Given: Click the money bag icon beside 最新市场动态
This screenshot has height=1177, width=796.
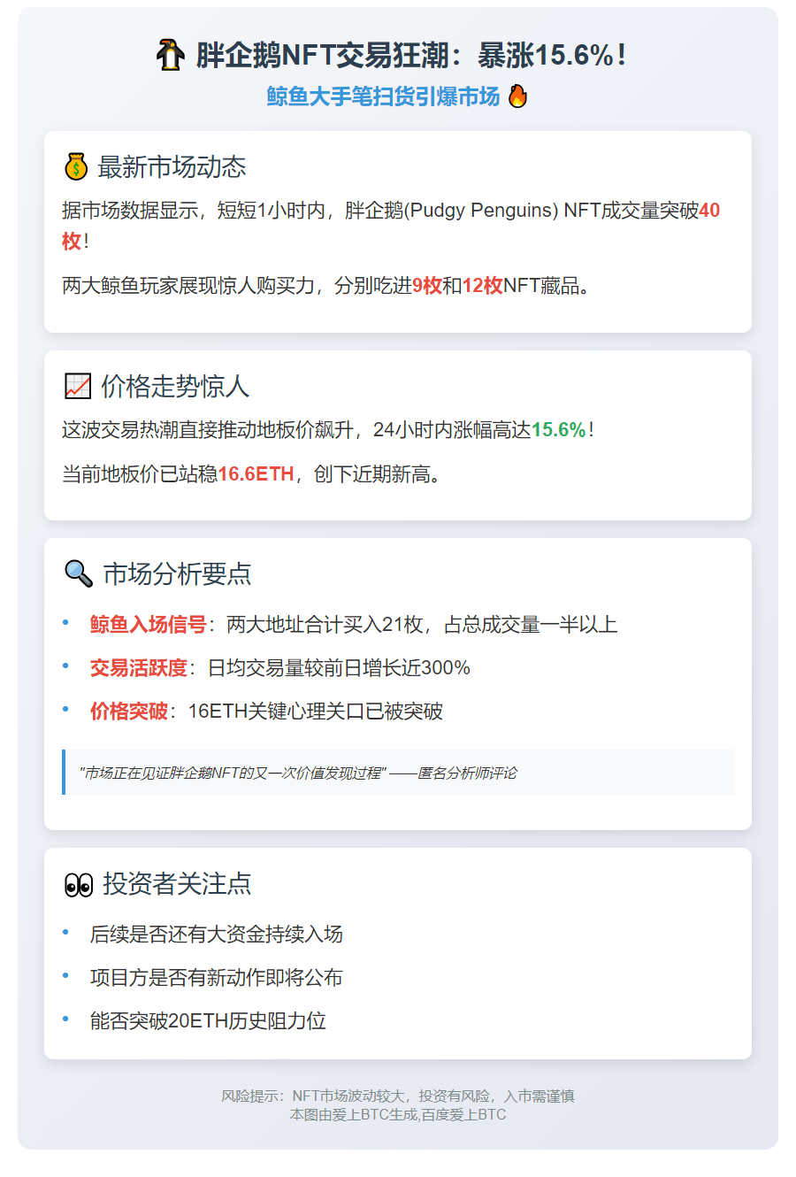Looking at the screenshot, I should [76, 166].
